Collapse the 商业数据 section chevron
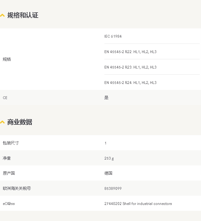Image resolution: width=201 pixels, height=221 pixels. 2,122
